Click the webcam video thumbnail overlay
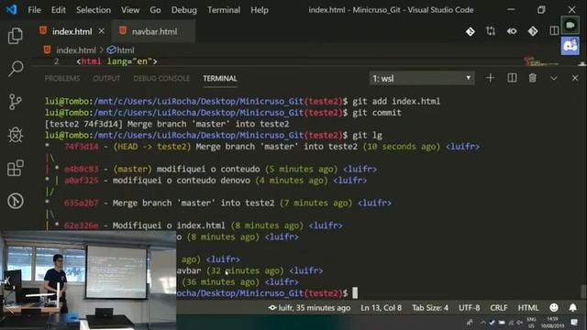Viewport: 587px width, 330px height. [x=88, y=280]
